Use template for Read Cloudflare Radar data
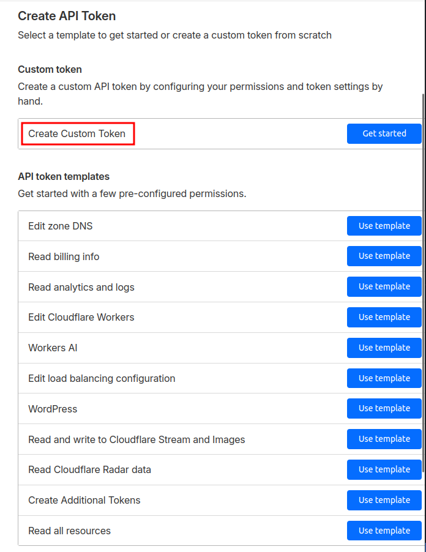 point(384,469)
